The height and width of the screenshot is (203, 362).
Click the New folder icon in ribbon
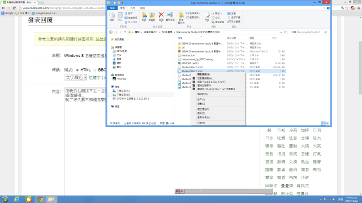coord(181,15)
